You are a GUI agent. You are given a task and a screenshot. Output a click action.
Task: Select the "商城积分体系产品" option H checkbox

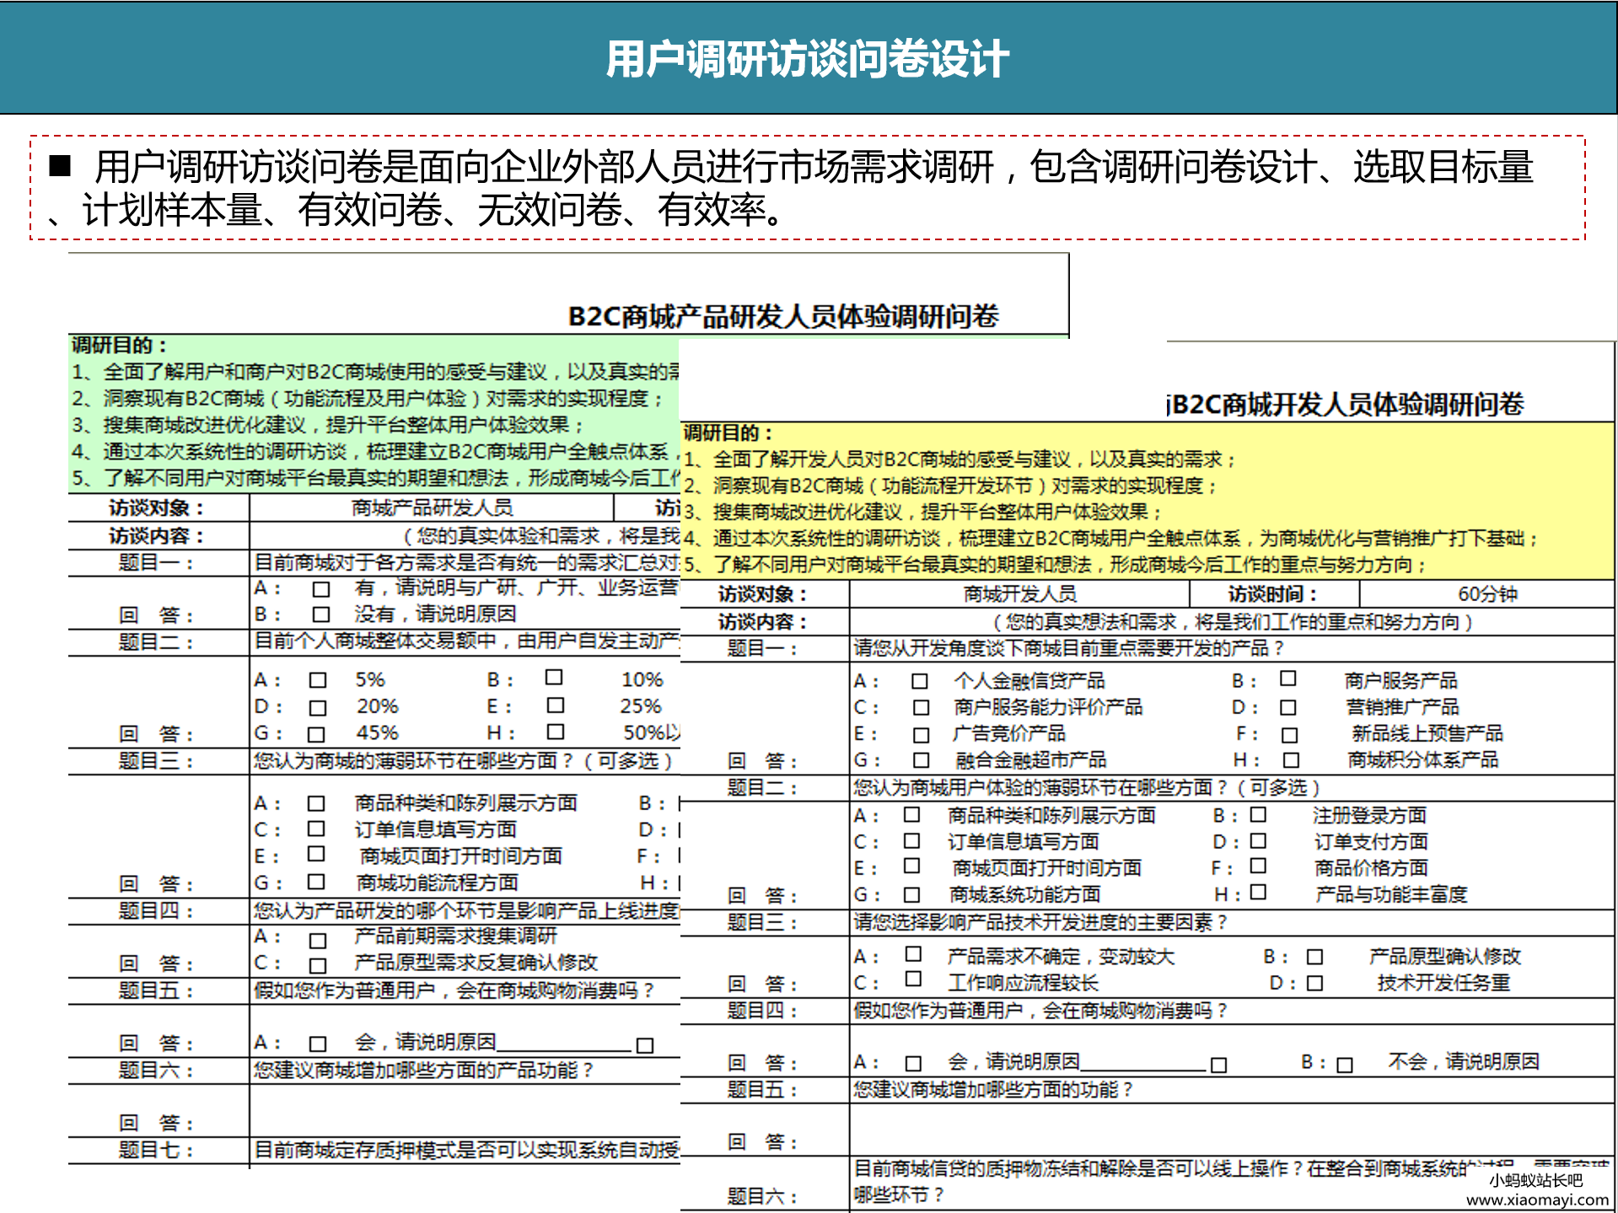(x=1287, y=760)
